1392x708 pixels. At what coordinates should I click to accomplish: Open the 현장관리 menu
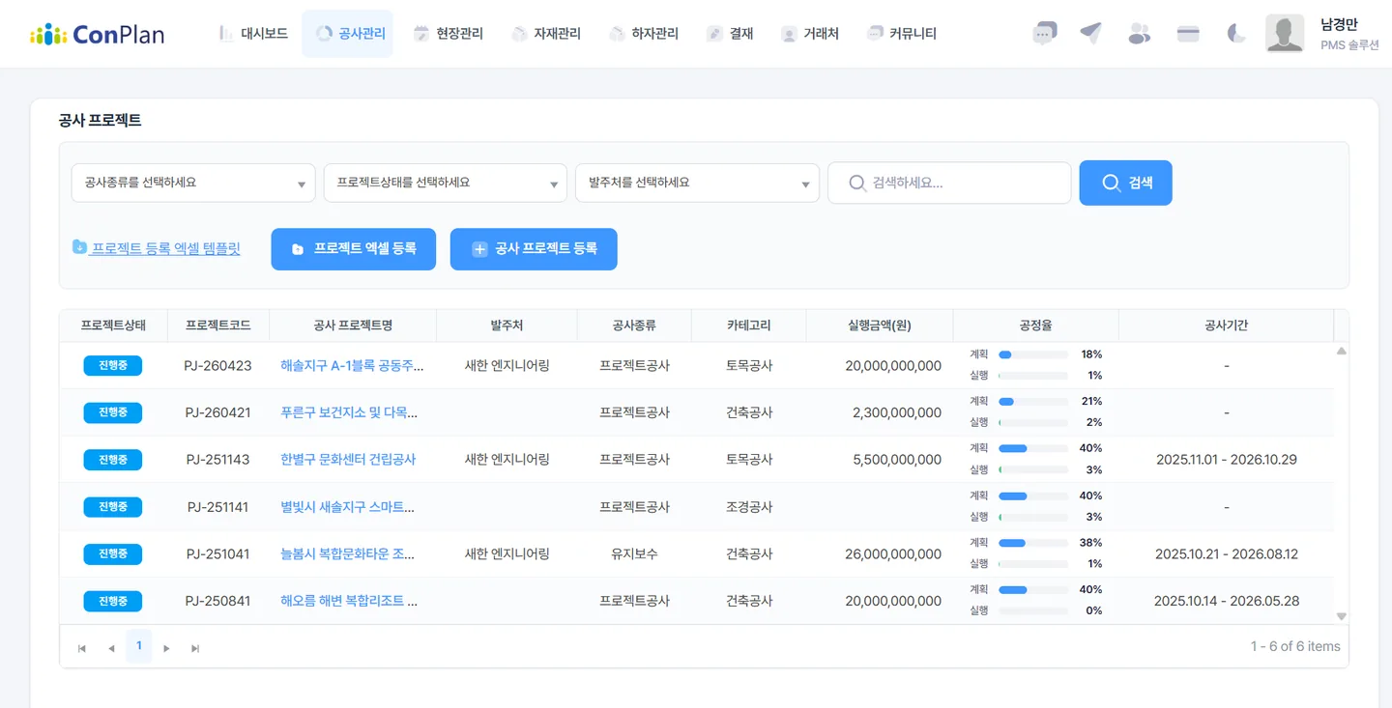[x=448, y=34]
